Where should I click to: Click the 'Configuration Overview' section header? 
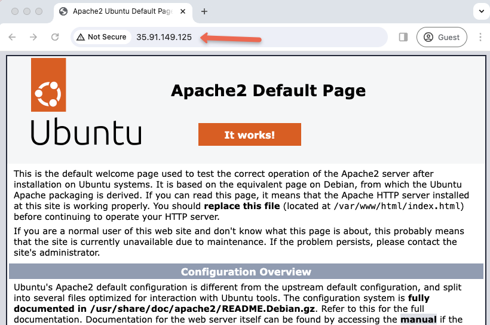pos(246,272)
